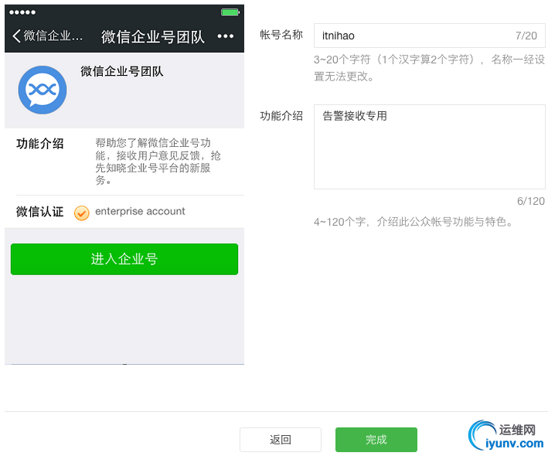Click the green 完成 button

click(x=376, y=440)
